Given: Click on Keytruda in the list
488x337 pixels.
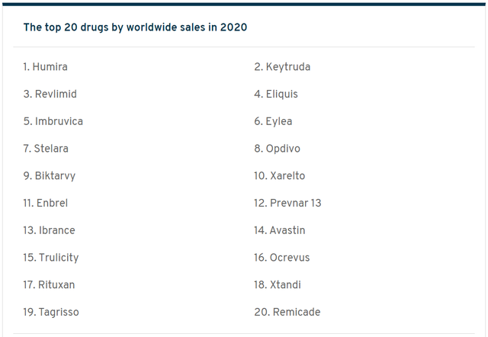Looking at the screenshot, I should point(282,67).
